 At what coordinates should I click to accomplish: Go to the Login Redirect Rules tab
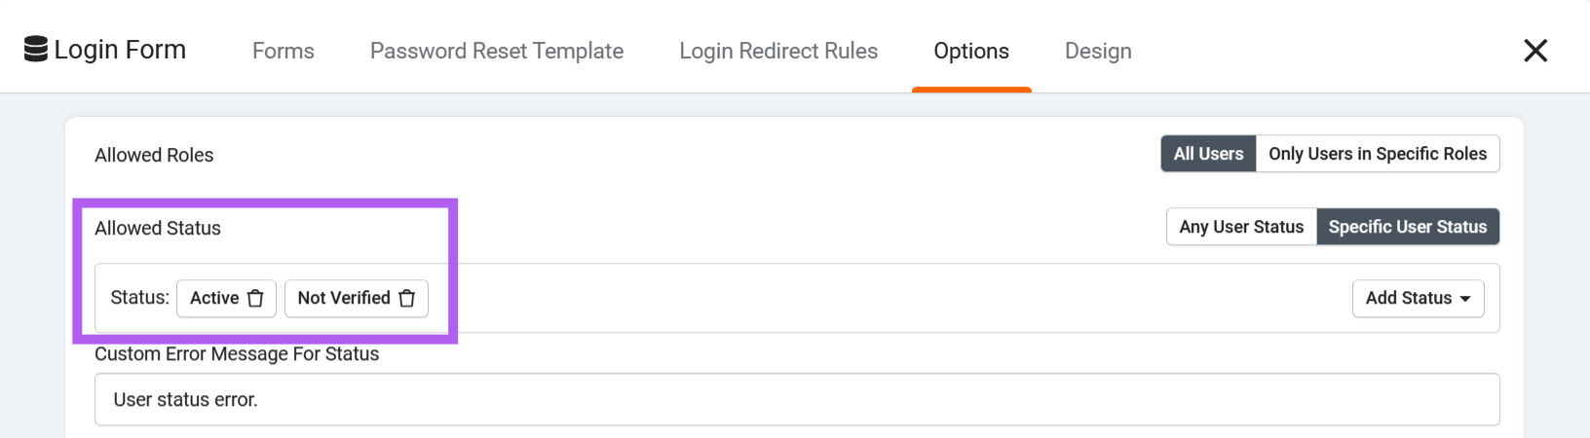[x=778, y=51]
